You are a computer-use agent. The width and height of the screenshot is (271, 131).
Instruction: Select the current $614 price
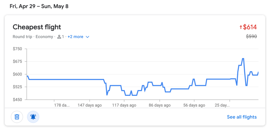pos(250,27)
